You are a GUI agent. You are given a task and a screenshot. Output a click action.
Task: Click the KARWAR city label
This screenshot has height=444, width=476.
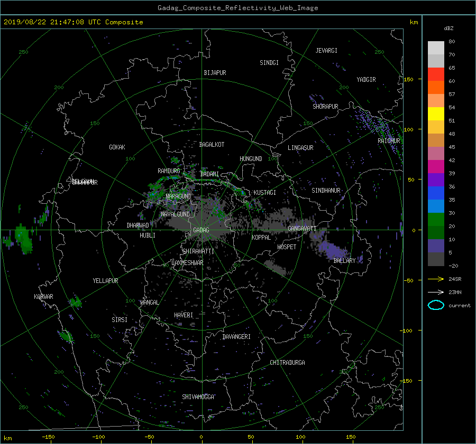[x=43, y=296]
